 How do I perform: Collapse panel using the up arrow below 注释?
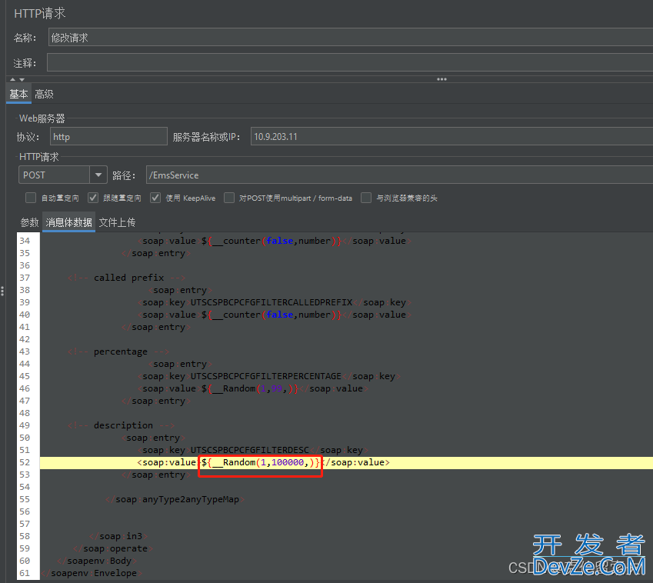point(12,79)
